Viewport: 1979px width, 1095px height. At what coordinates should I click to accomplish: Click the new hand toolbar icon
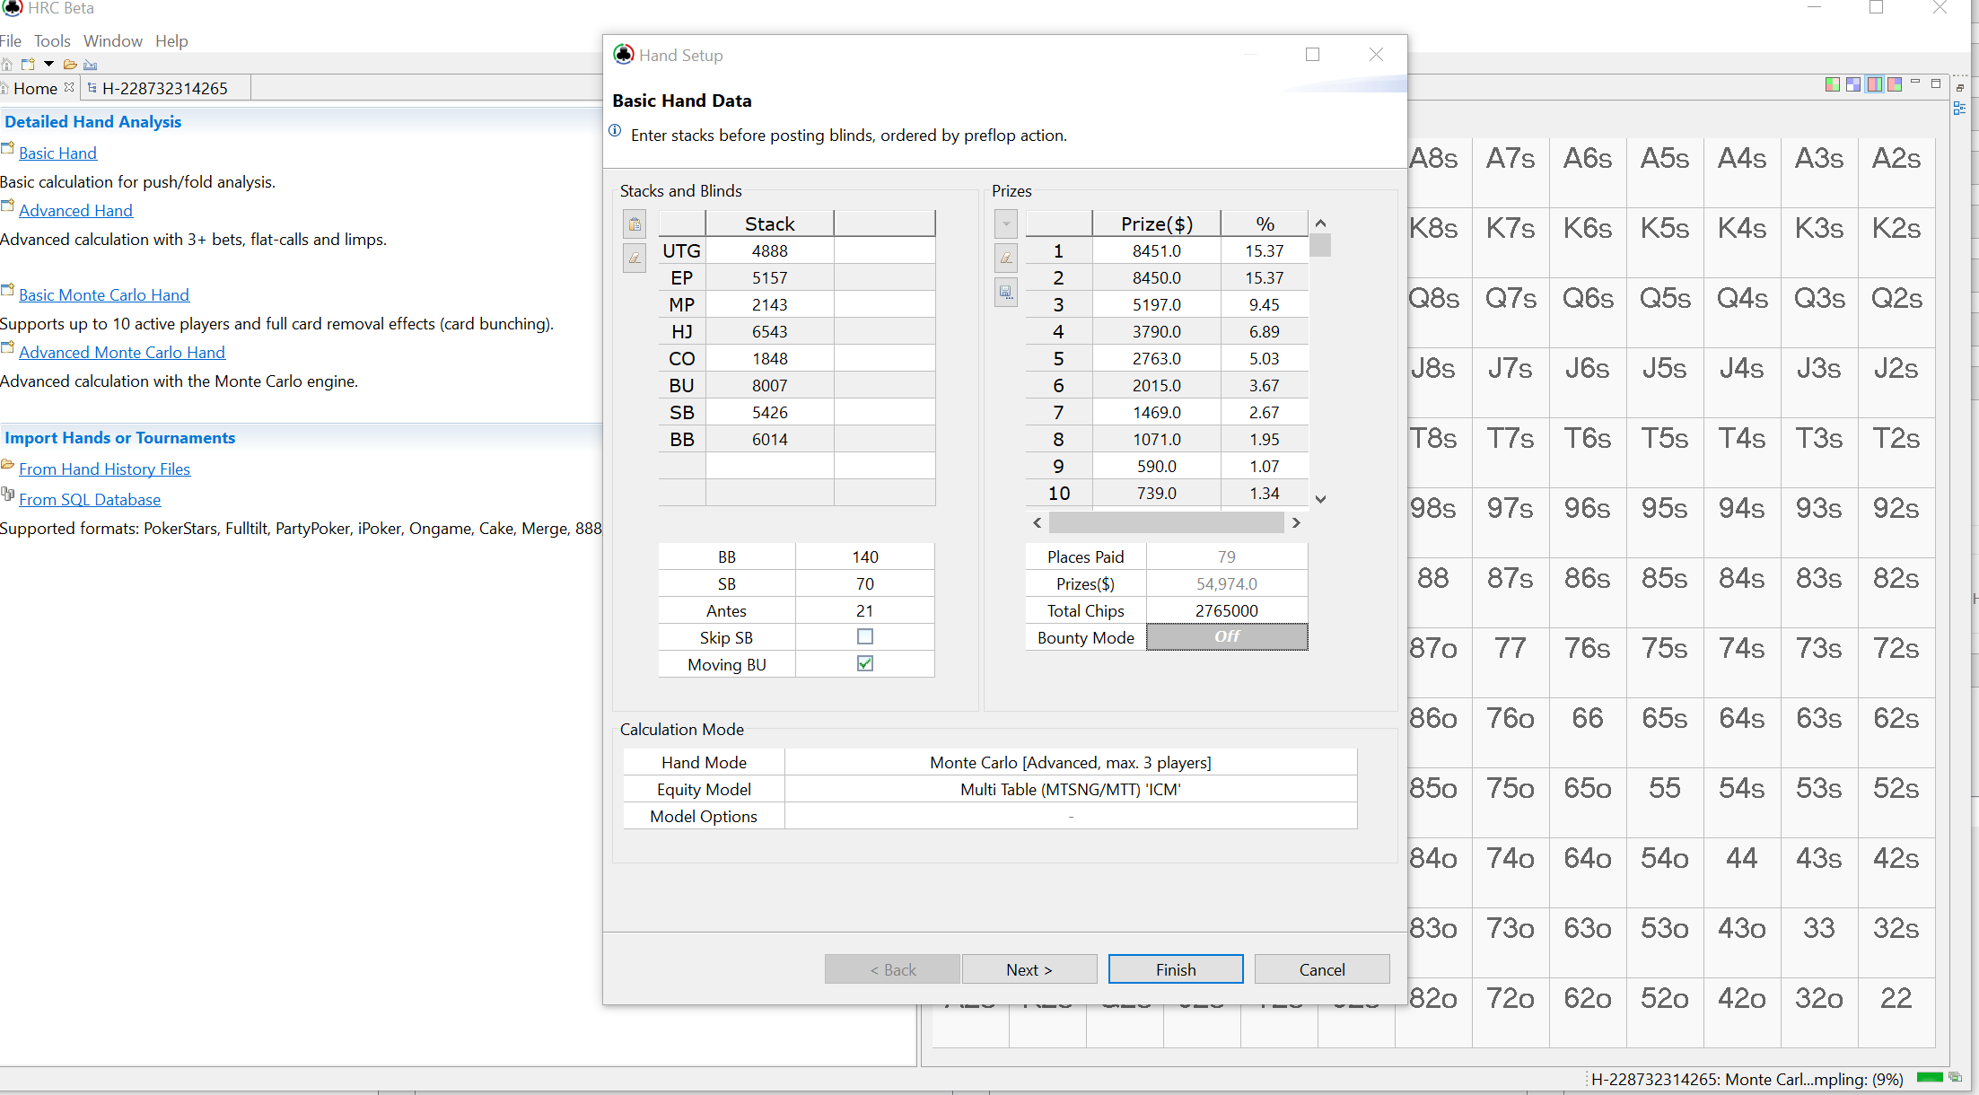point(28,65)
